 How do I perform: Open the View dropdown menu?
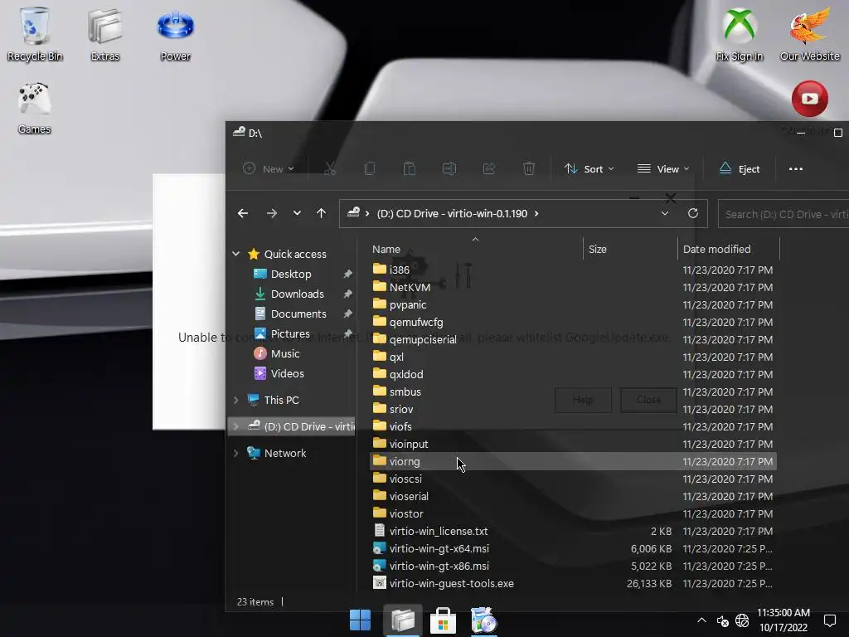point(663,169)
